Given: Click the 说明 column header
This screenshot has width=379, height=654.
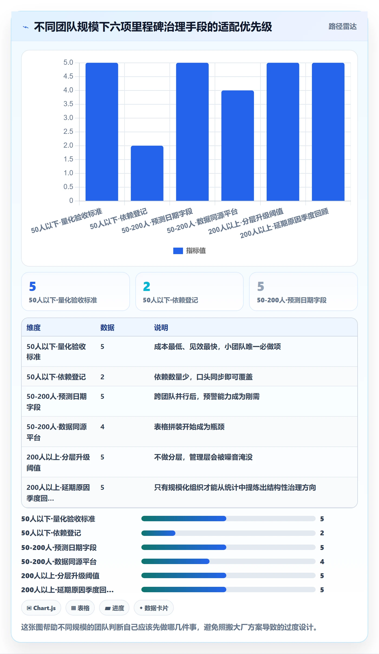Looking at the screenshot, I should [x=161, y=328].
